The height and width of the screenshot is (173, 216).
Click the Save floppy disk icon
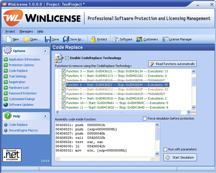pos(48,39)
